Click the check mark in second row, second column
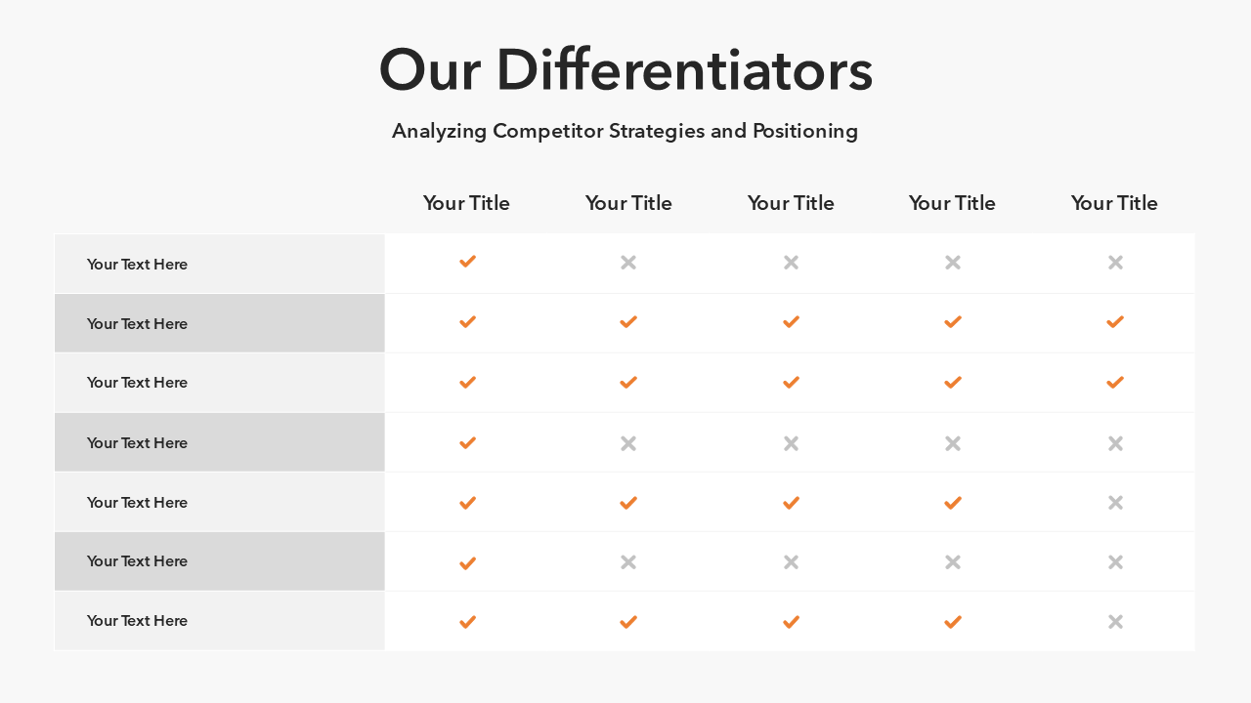 pos(628,322)
